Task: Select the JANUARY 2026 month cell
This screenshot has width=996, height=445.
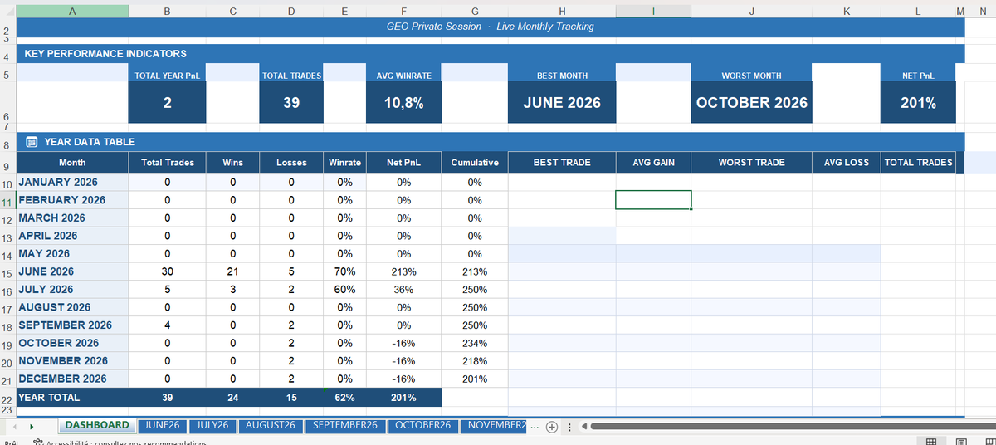Action: 72,182
